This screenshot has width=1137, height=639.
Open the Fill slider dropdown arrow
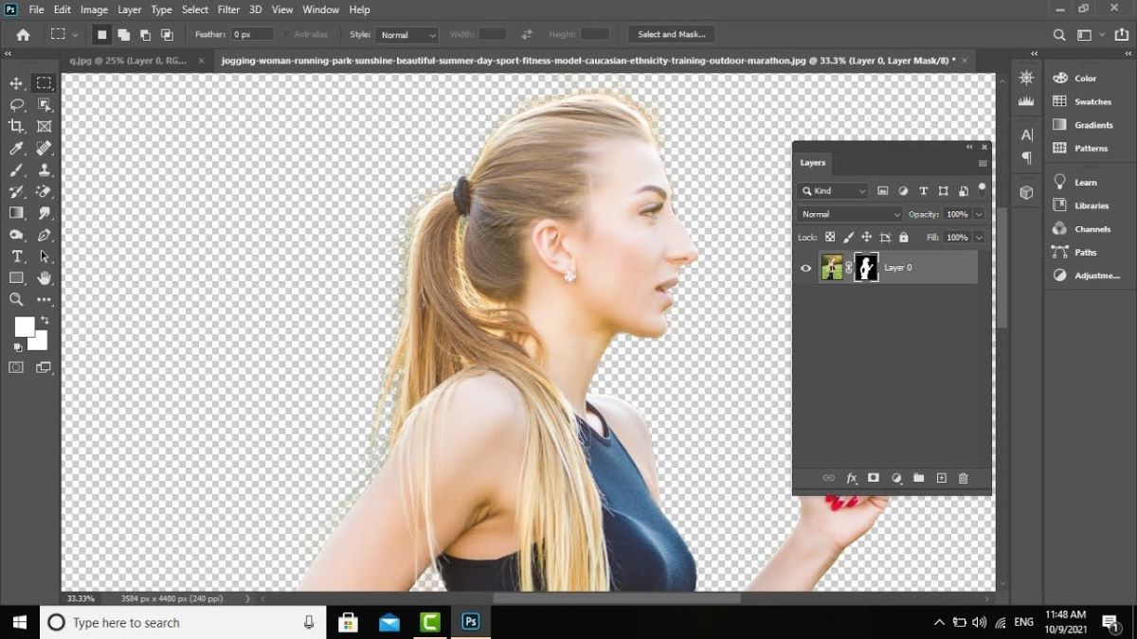[x=979, y=238]
